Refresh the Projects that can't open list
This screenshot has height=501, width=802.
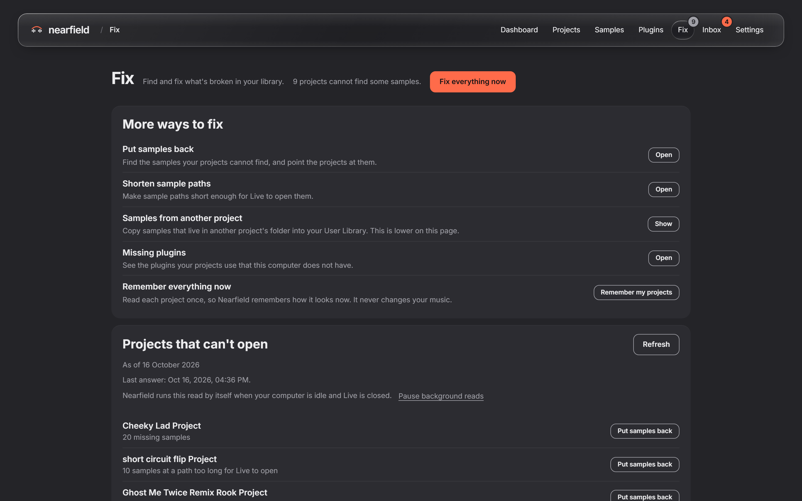tap(656, 345)
